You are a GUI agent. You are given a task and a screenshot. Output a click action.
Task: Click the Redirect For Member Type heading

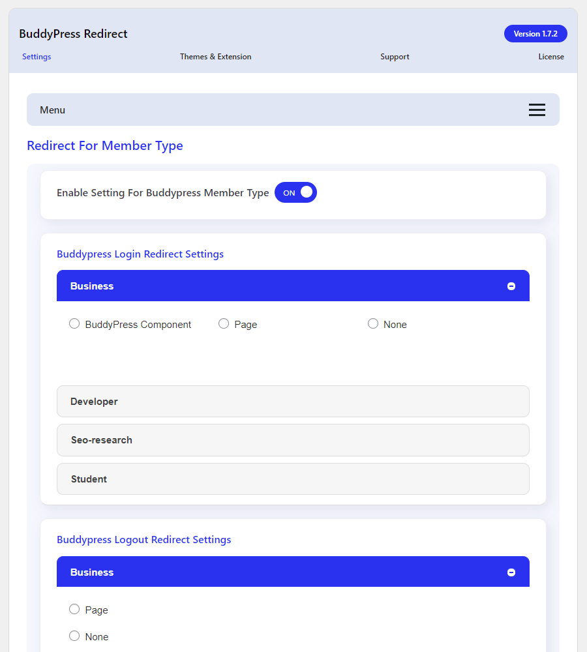point(104,145)
